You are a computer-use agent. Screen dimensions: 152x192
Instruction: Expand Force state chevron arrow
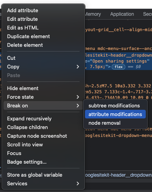click(x=78, y=97)
